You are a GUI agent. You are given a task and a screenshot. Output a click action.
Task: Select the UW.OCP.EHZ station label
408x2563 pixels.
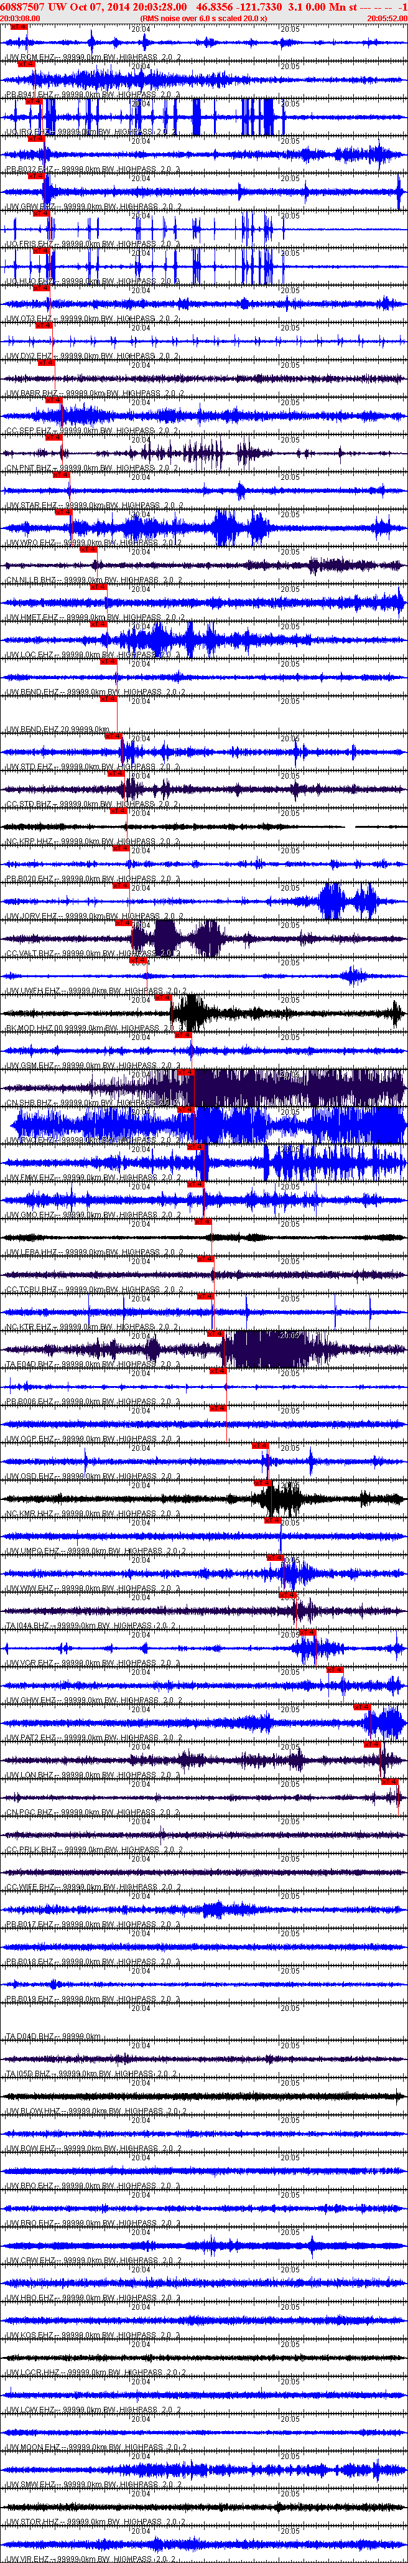tap(93, 1439)
